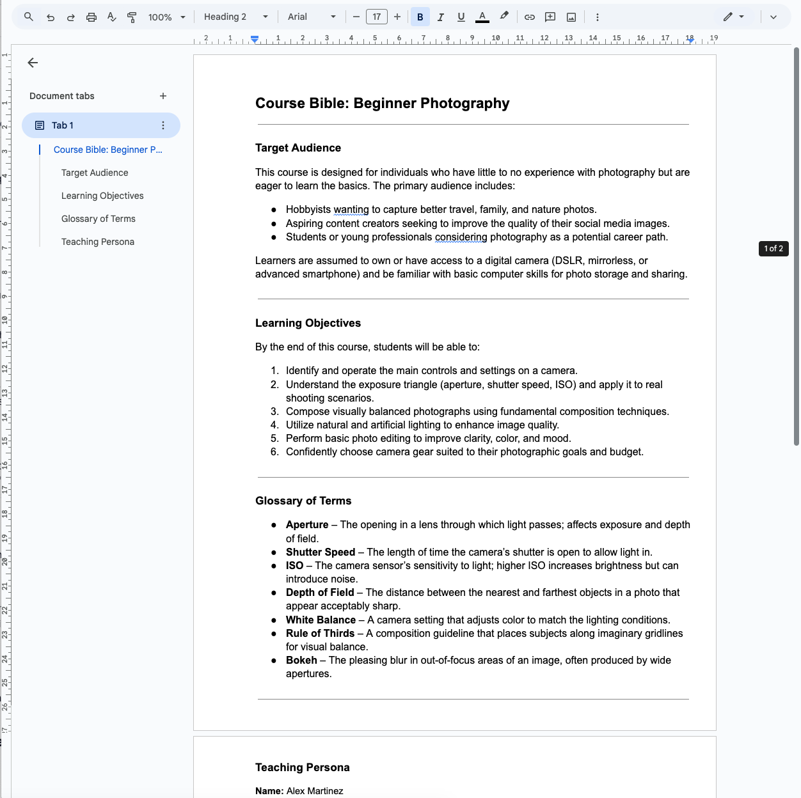
Task: Click the bold term Bokeh
Action: 301,661
